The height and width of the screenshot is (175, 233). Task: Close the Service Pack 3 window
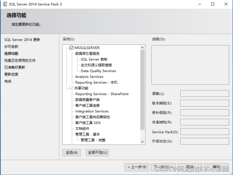[x=226, y=4]
